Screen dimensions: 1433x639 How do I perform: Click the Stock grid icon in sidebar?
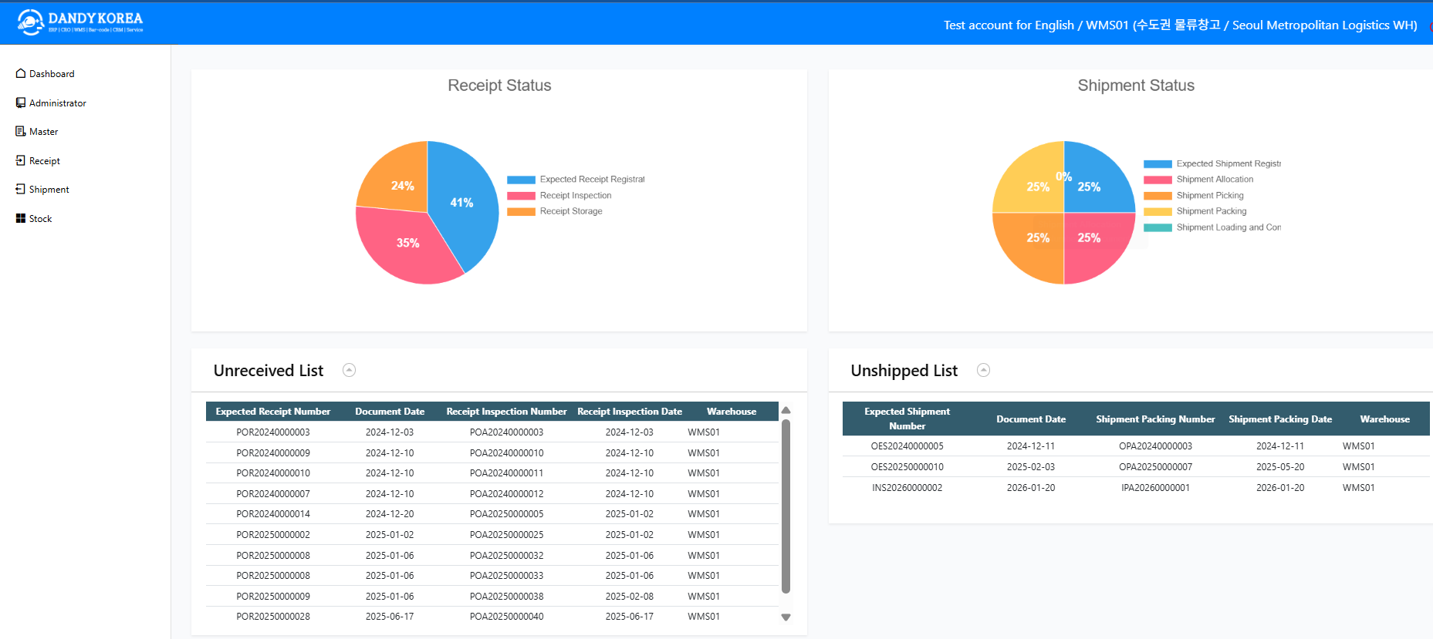(21, 218)
